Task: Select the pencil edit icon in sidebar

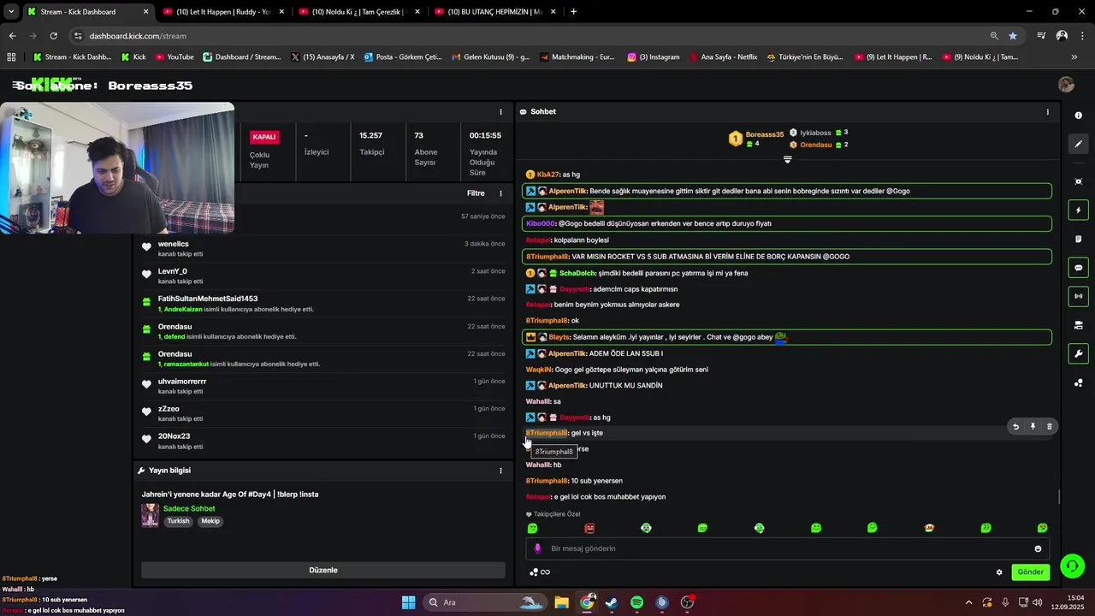Action: [x=1078, y=145]
